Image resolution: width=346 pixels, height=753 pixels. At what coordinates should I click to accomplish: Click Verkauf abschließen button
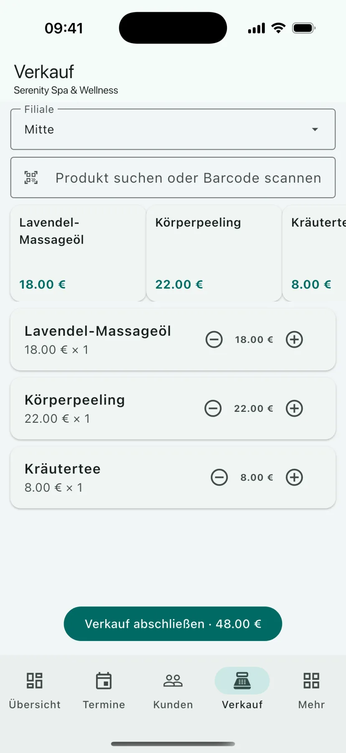[173, 624]
